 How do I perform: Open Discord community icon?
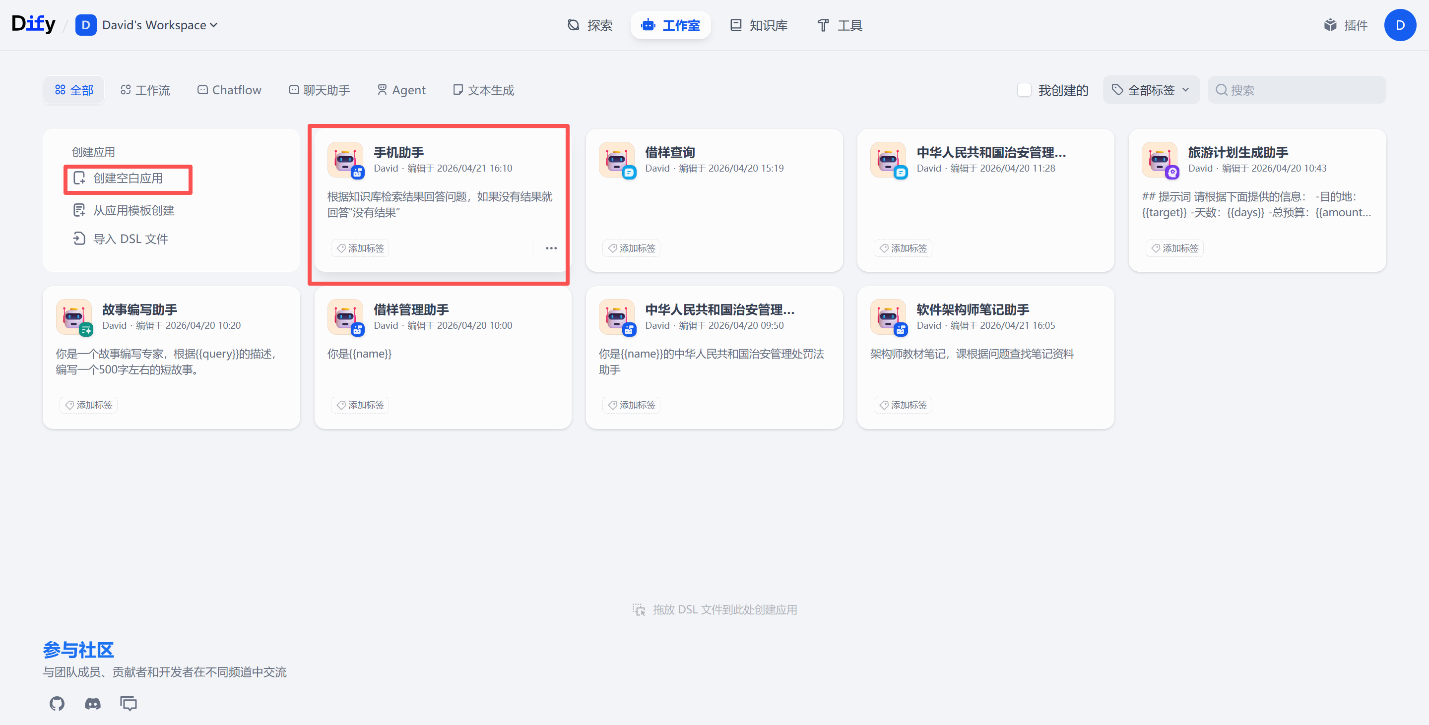point(93,703)
